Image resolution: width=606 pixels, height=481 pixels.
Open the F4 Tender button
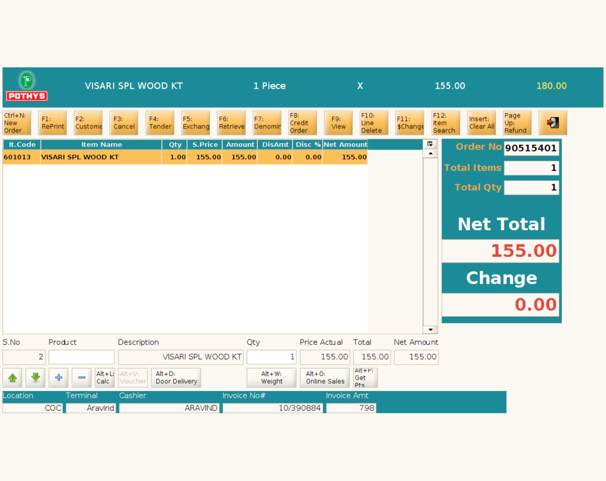tap(160, 123)
